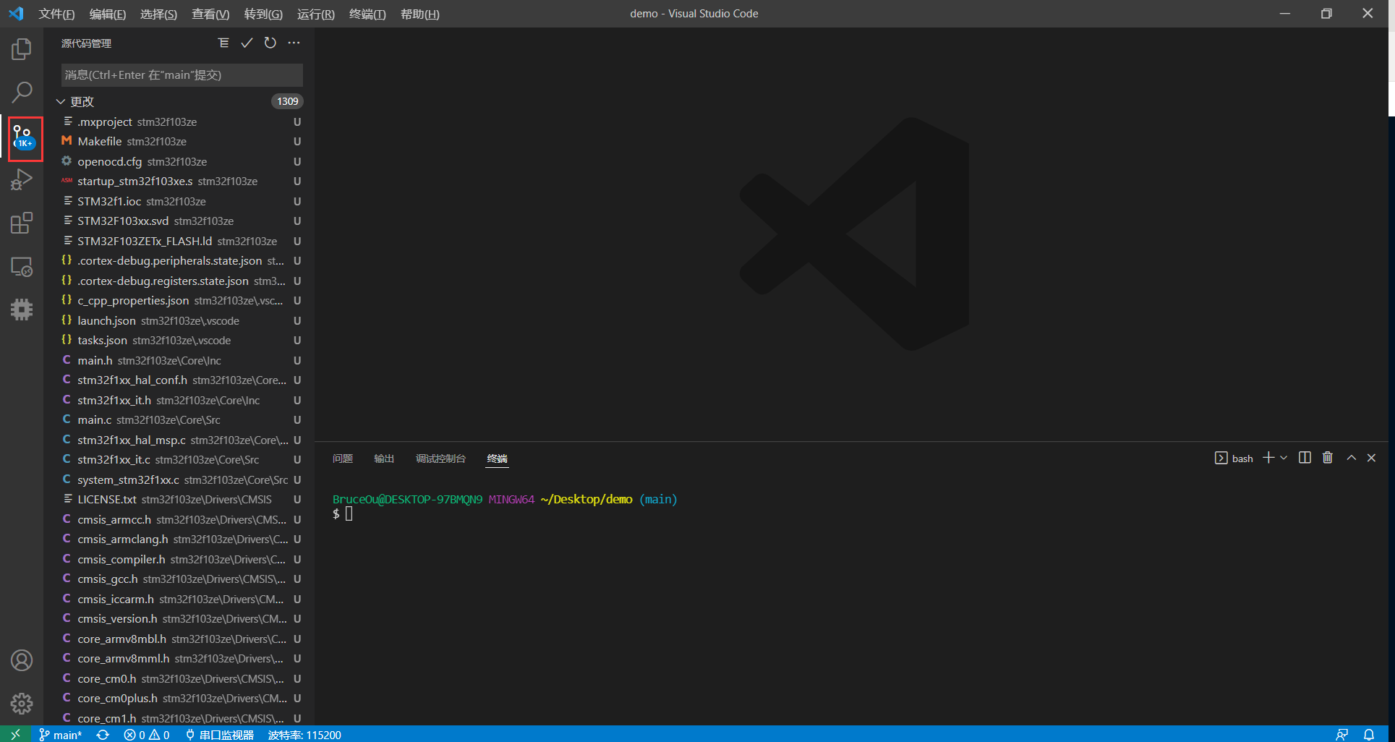Open the Explorer view in activity bar
This screenshot has height=742, width=1395.
click(22, 49)
